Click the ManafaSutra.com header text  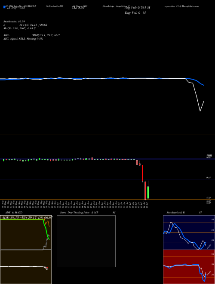tap(190, 6)
